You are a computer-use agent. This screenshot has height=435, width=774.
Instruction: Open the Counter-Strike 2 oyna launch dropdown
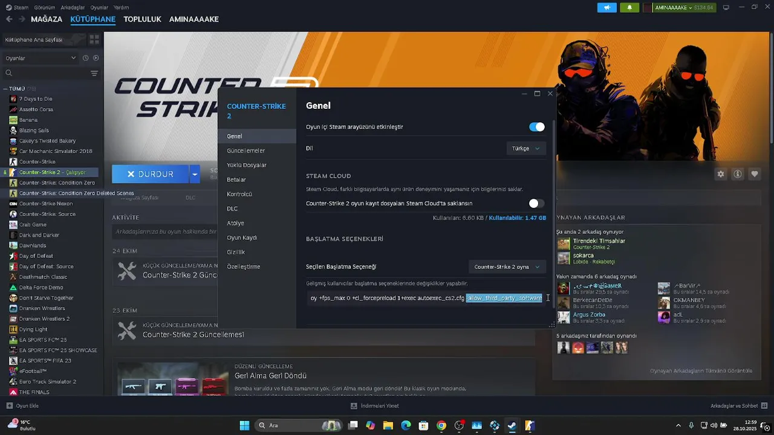point(507,267)
